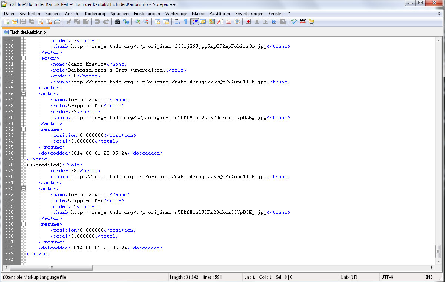Click the Stop macro recording icon

[257, 22]
